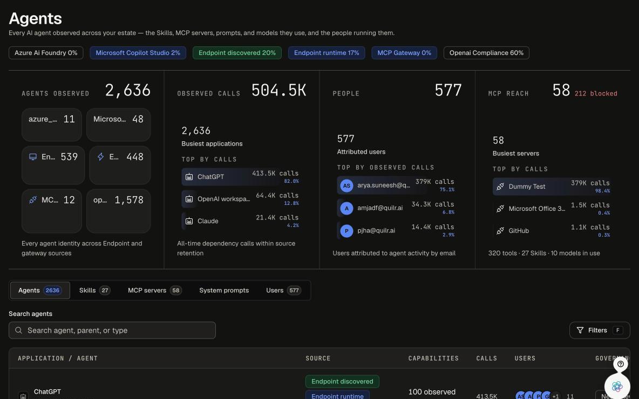Image resolution: width=639 pixels, height=399 pixels.
Task: Click the Microsoft Office server plug icon
Action: point(500,209)
